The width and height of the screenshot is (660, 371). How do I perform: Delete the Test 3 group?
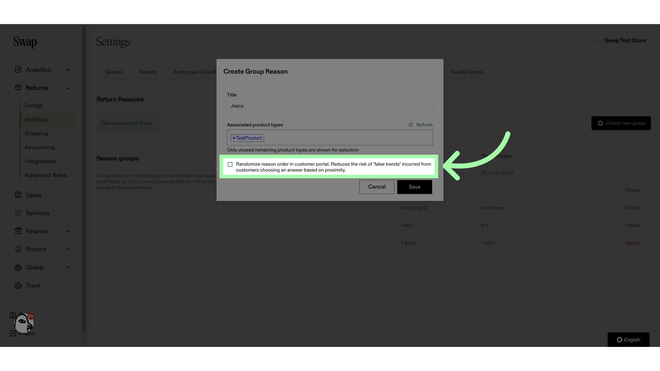tap(632, 225)
